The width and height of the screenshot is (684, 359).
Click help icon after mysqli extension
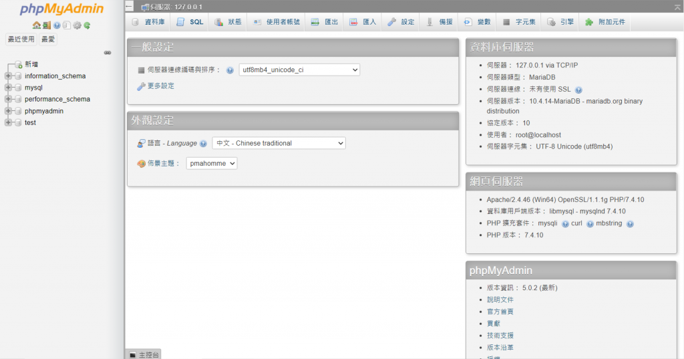tap(565, 223)
